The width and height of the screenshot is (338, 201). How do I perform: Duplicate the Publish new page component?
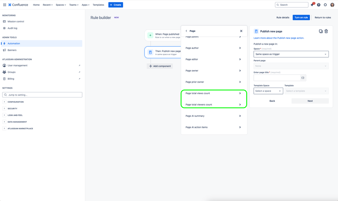click(x=321, y=31)
